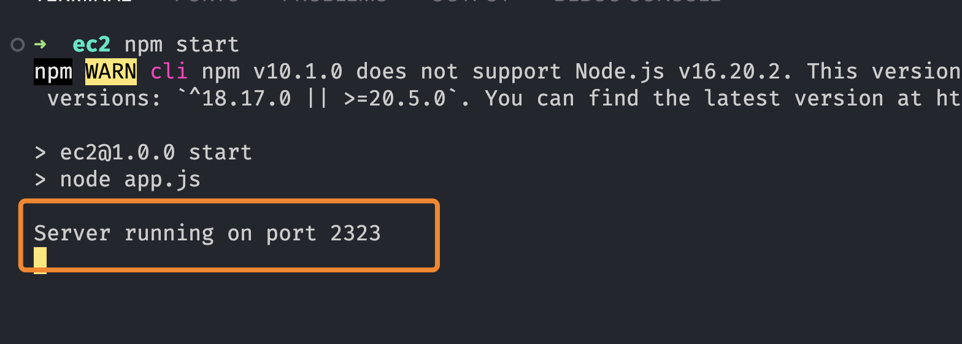962x344 pixels.
Task: Click the "node app.js" output line
Action: click(130, 180)
